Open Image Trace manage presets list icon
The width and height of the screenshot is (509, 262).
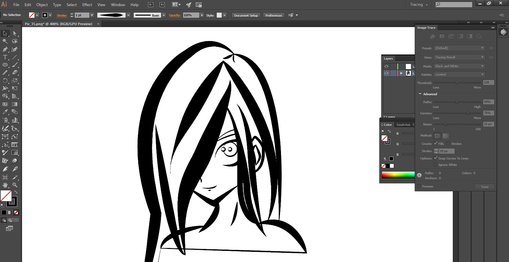(x=491, y=48)
